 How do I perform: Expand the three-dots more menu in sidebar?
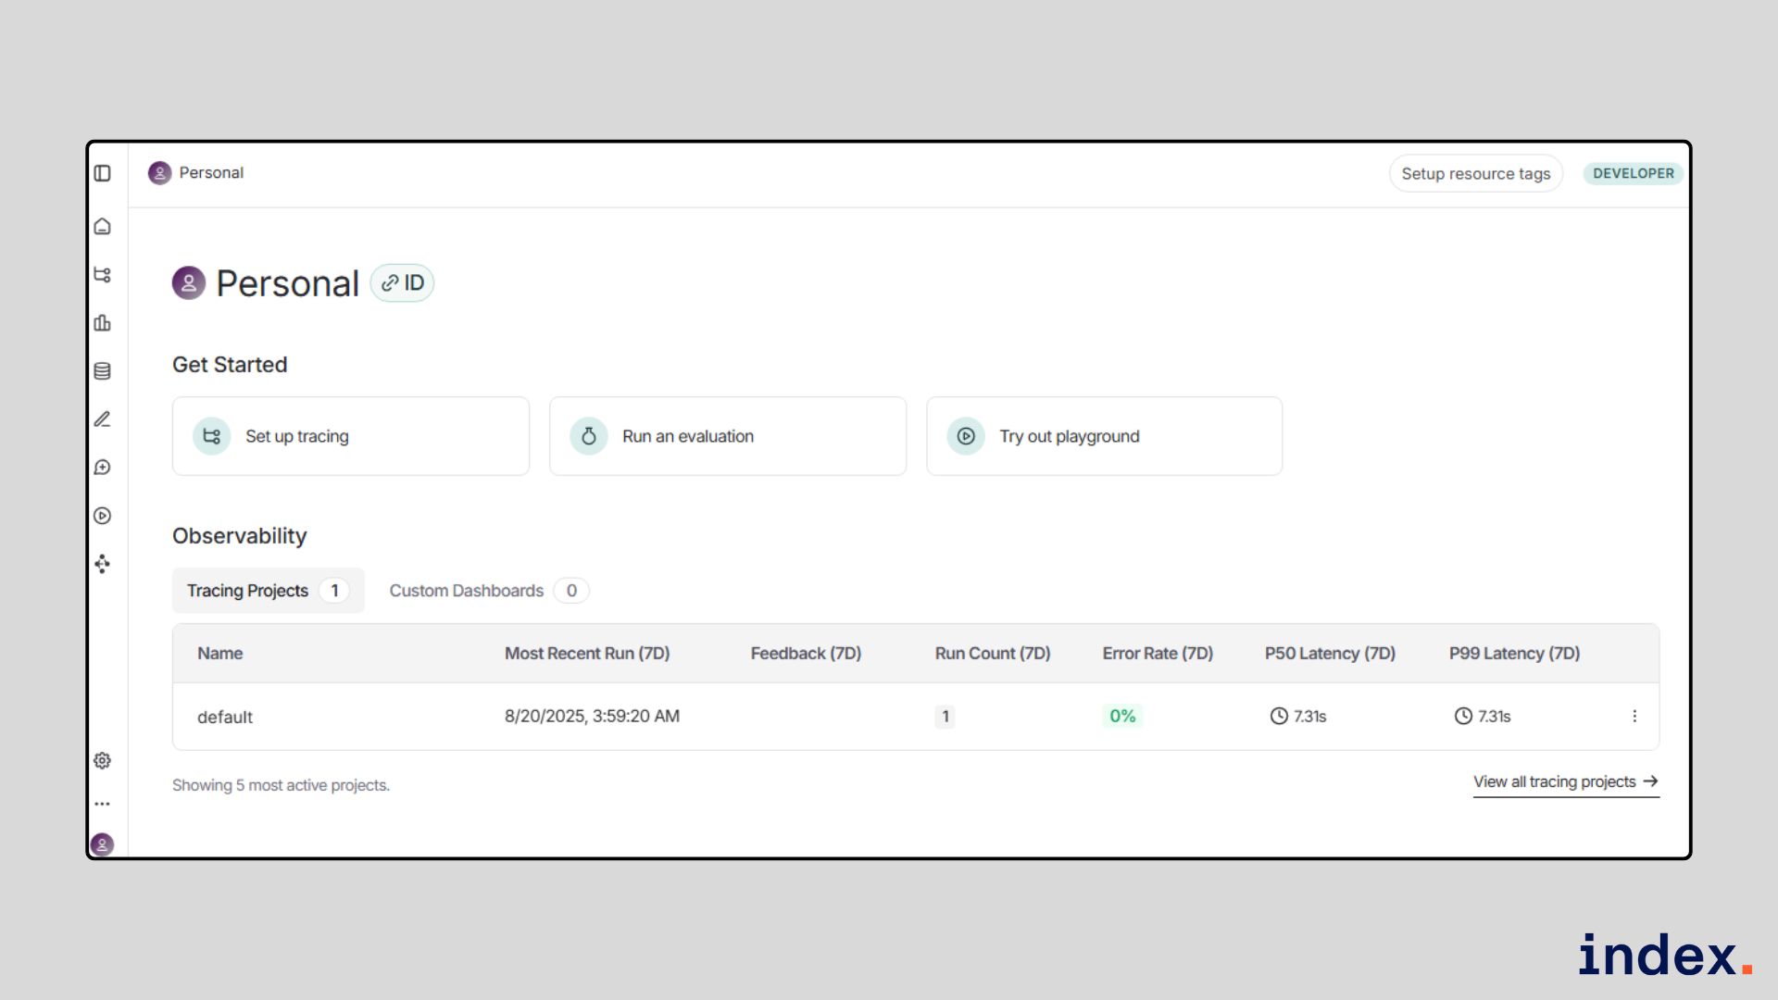(103, 804)
